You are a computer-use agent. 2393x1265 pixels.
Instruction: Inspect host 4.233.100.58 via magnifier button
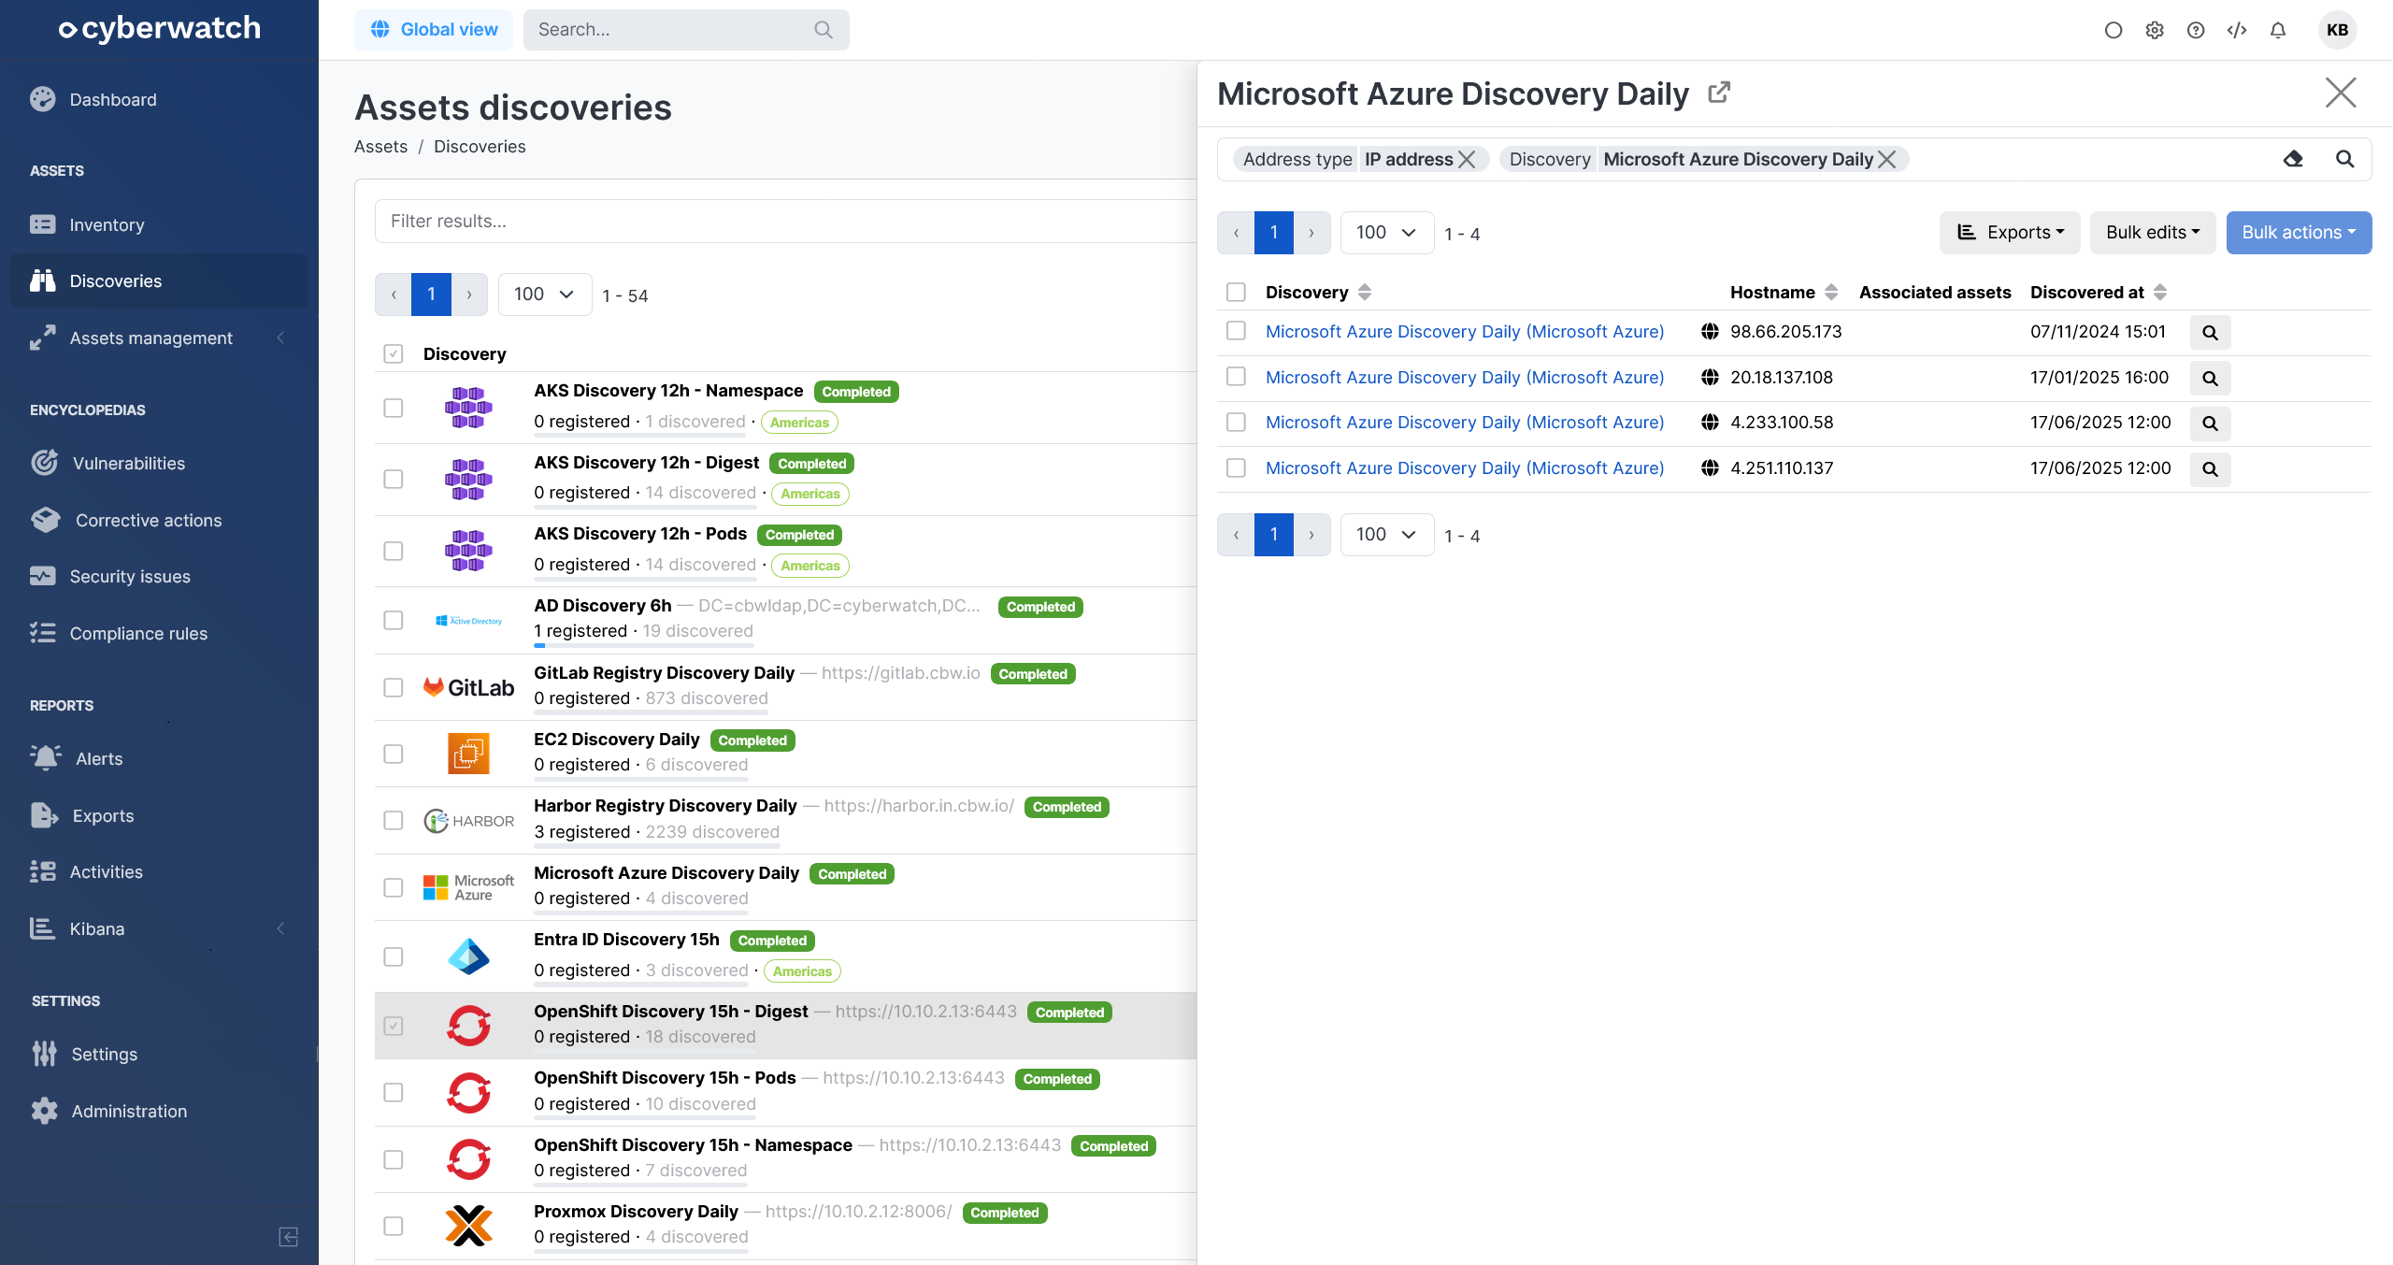[x=2210, y=424]
